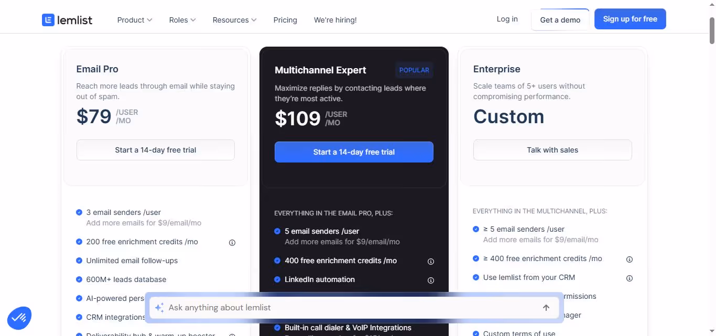Click checkmark beside 3 email senders /user
The height and width of the screenshot is (336, 716).
point(79,212)
